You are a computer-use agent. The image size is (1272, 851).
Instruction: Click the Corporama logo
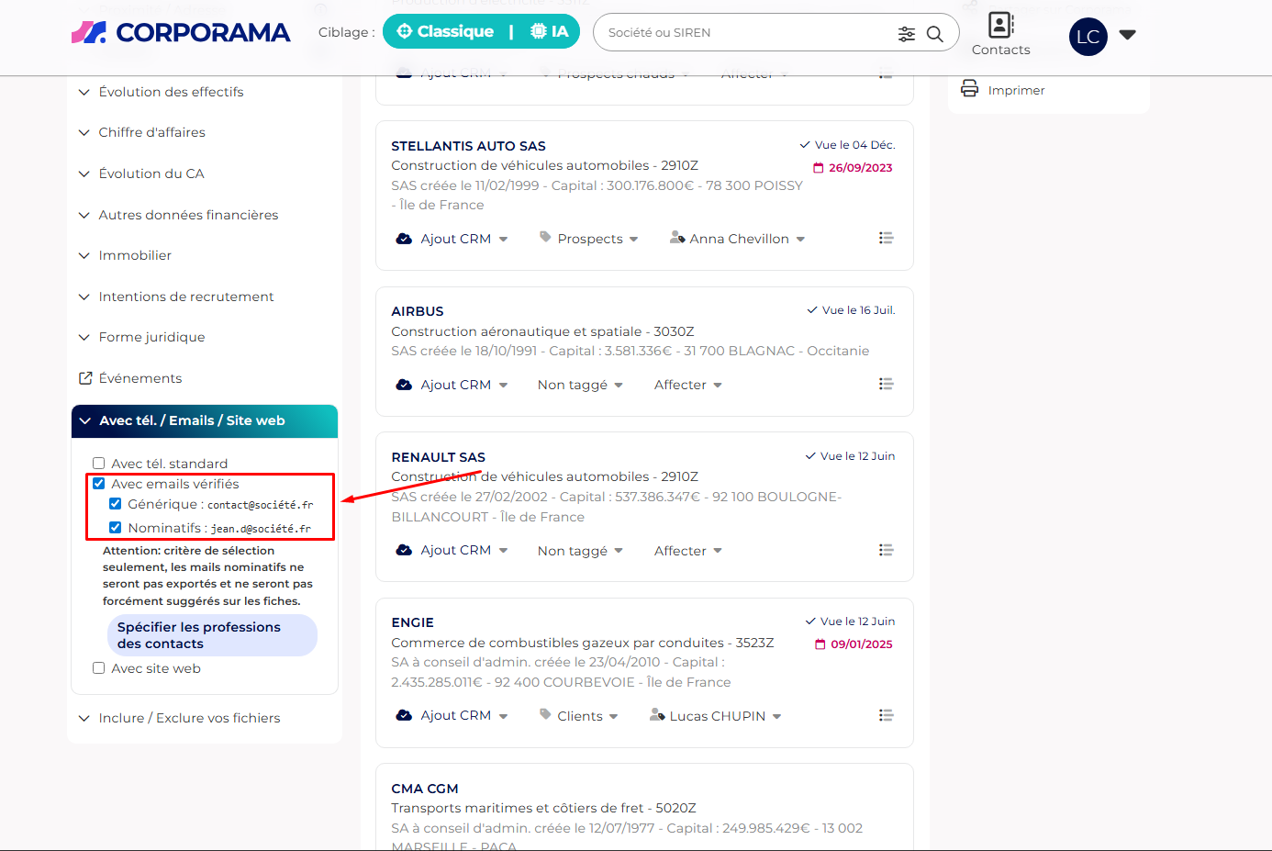[x=181, y=33]
